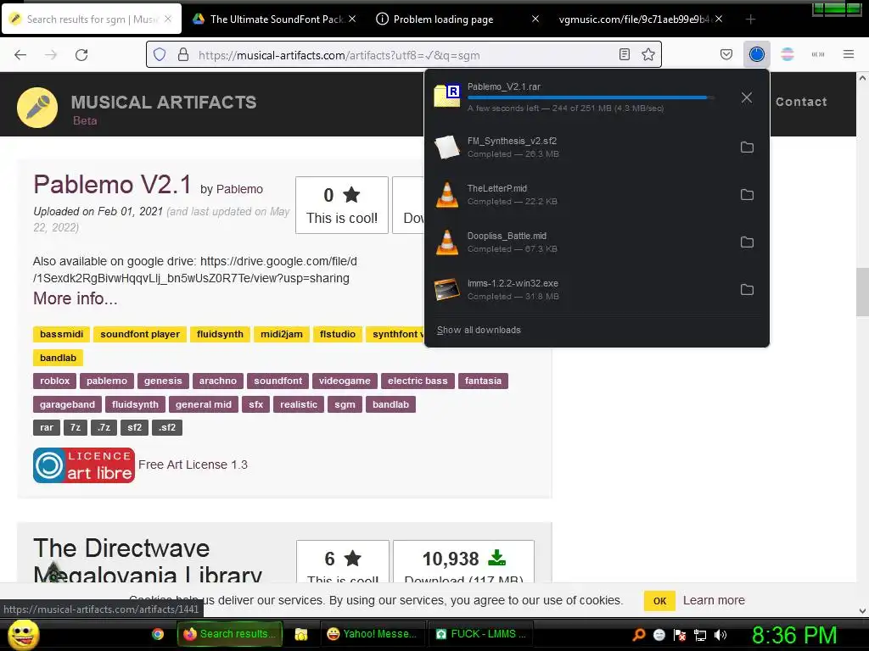Select the arachno tag

click(218, 381)
